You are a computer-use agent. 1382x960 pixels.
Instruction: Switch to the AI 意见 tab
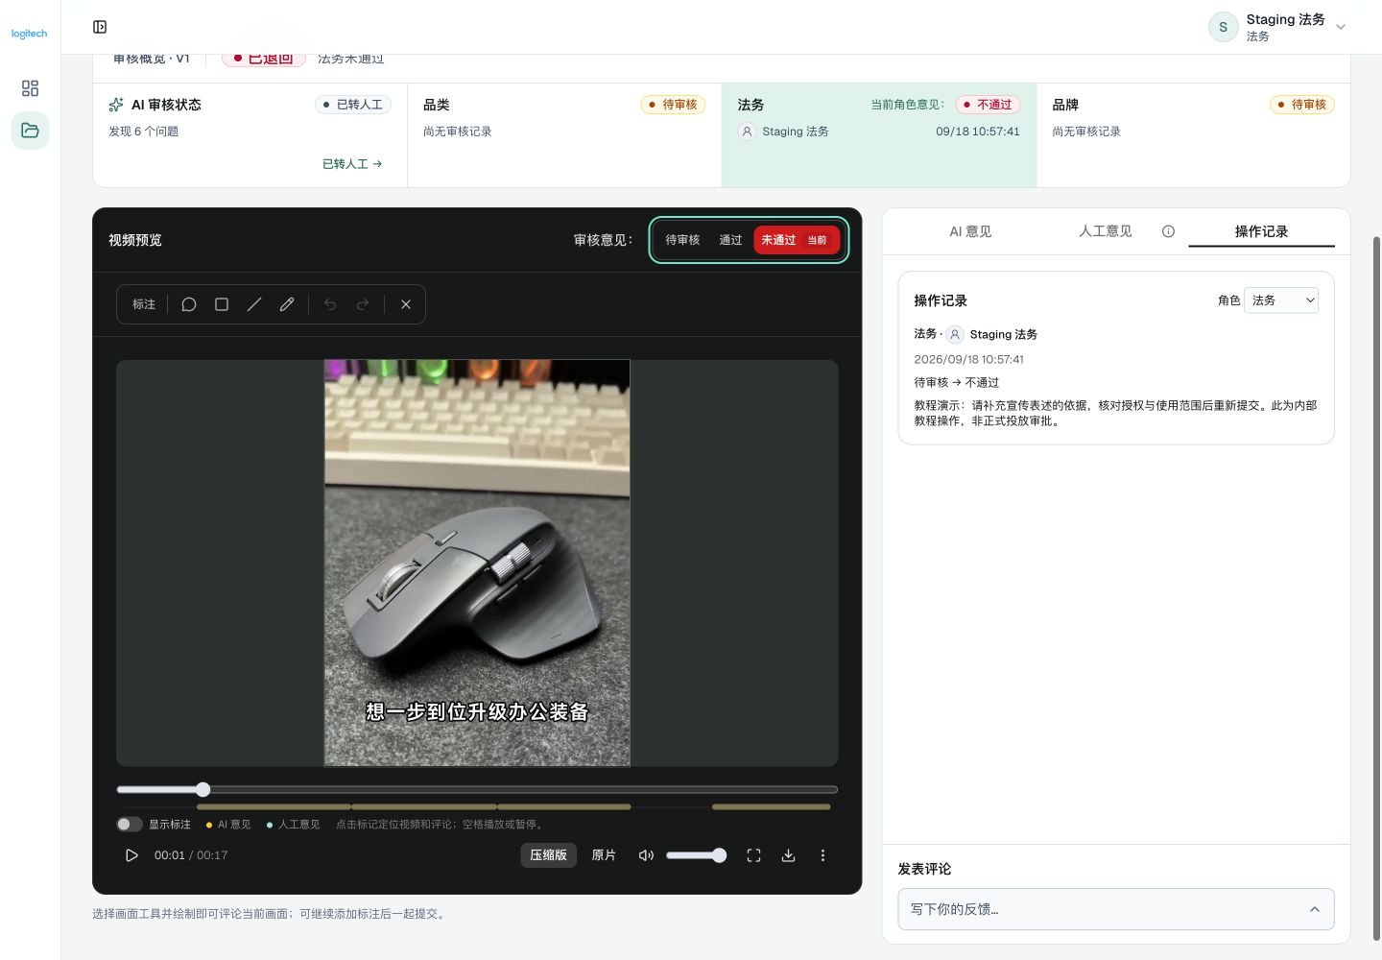tap(970, 231)
